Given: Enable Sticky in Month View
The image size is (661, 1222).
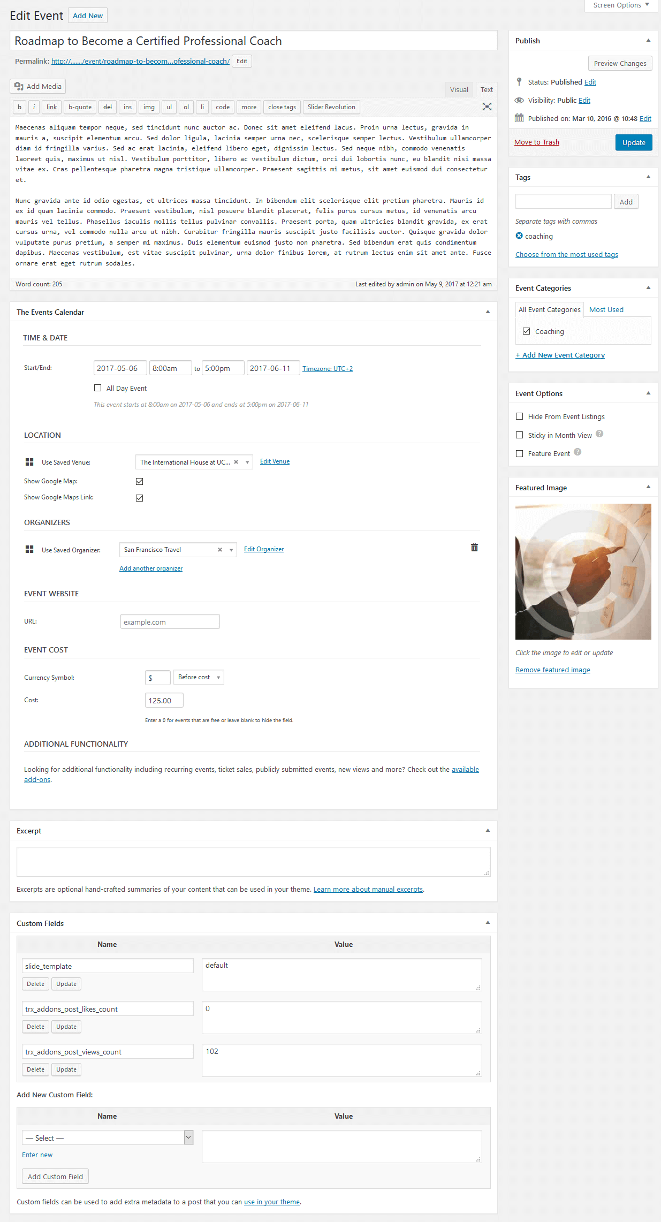Looking at the screenshot, I should point(519,435).
